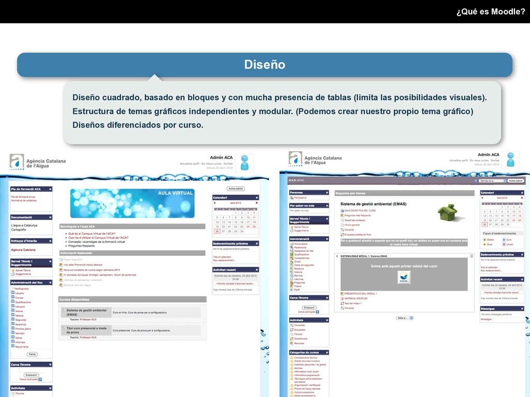Viewport: 530px width, 397px height.
Task: Open Seguretat folder under Administració del lloc
Action: click(13, 319)
